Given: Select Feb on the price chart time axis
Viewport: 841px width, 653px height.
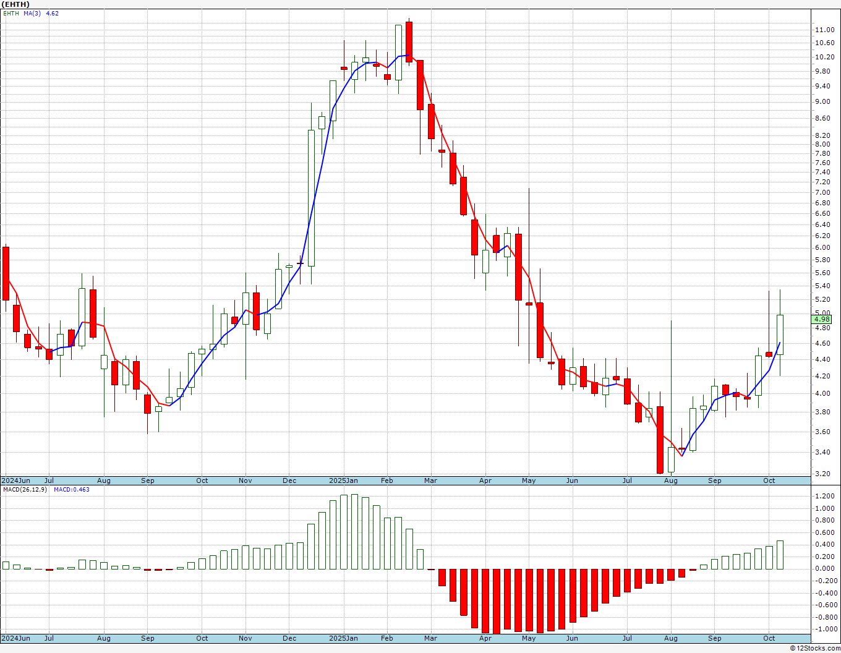Looking at the screenshot, I should point(387,480).
